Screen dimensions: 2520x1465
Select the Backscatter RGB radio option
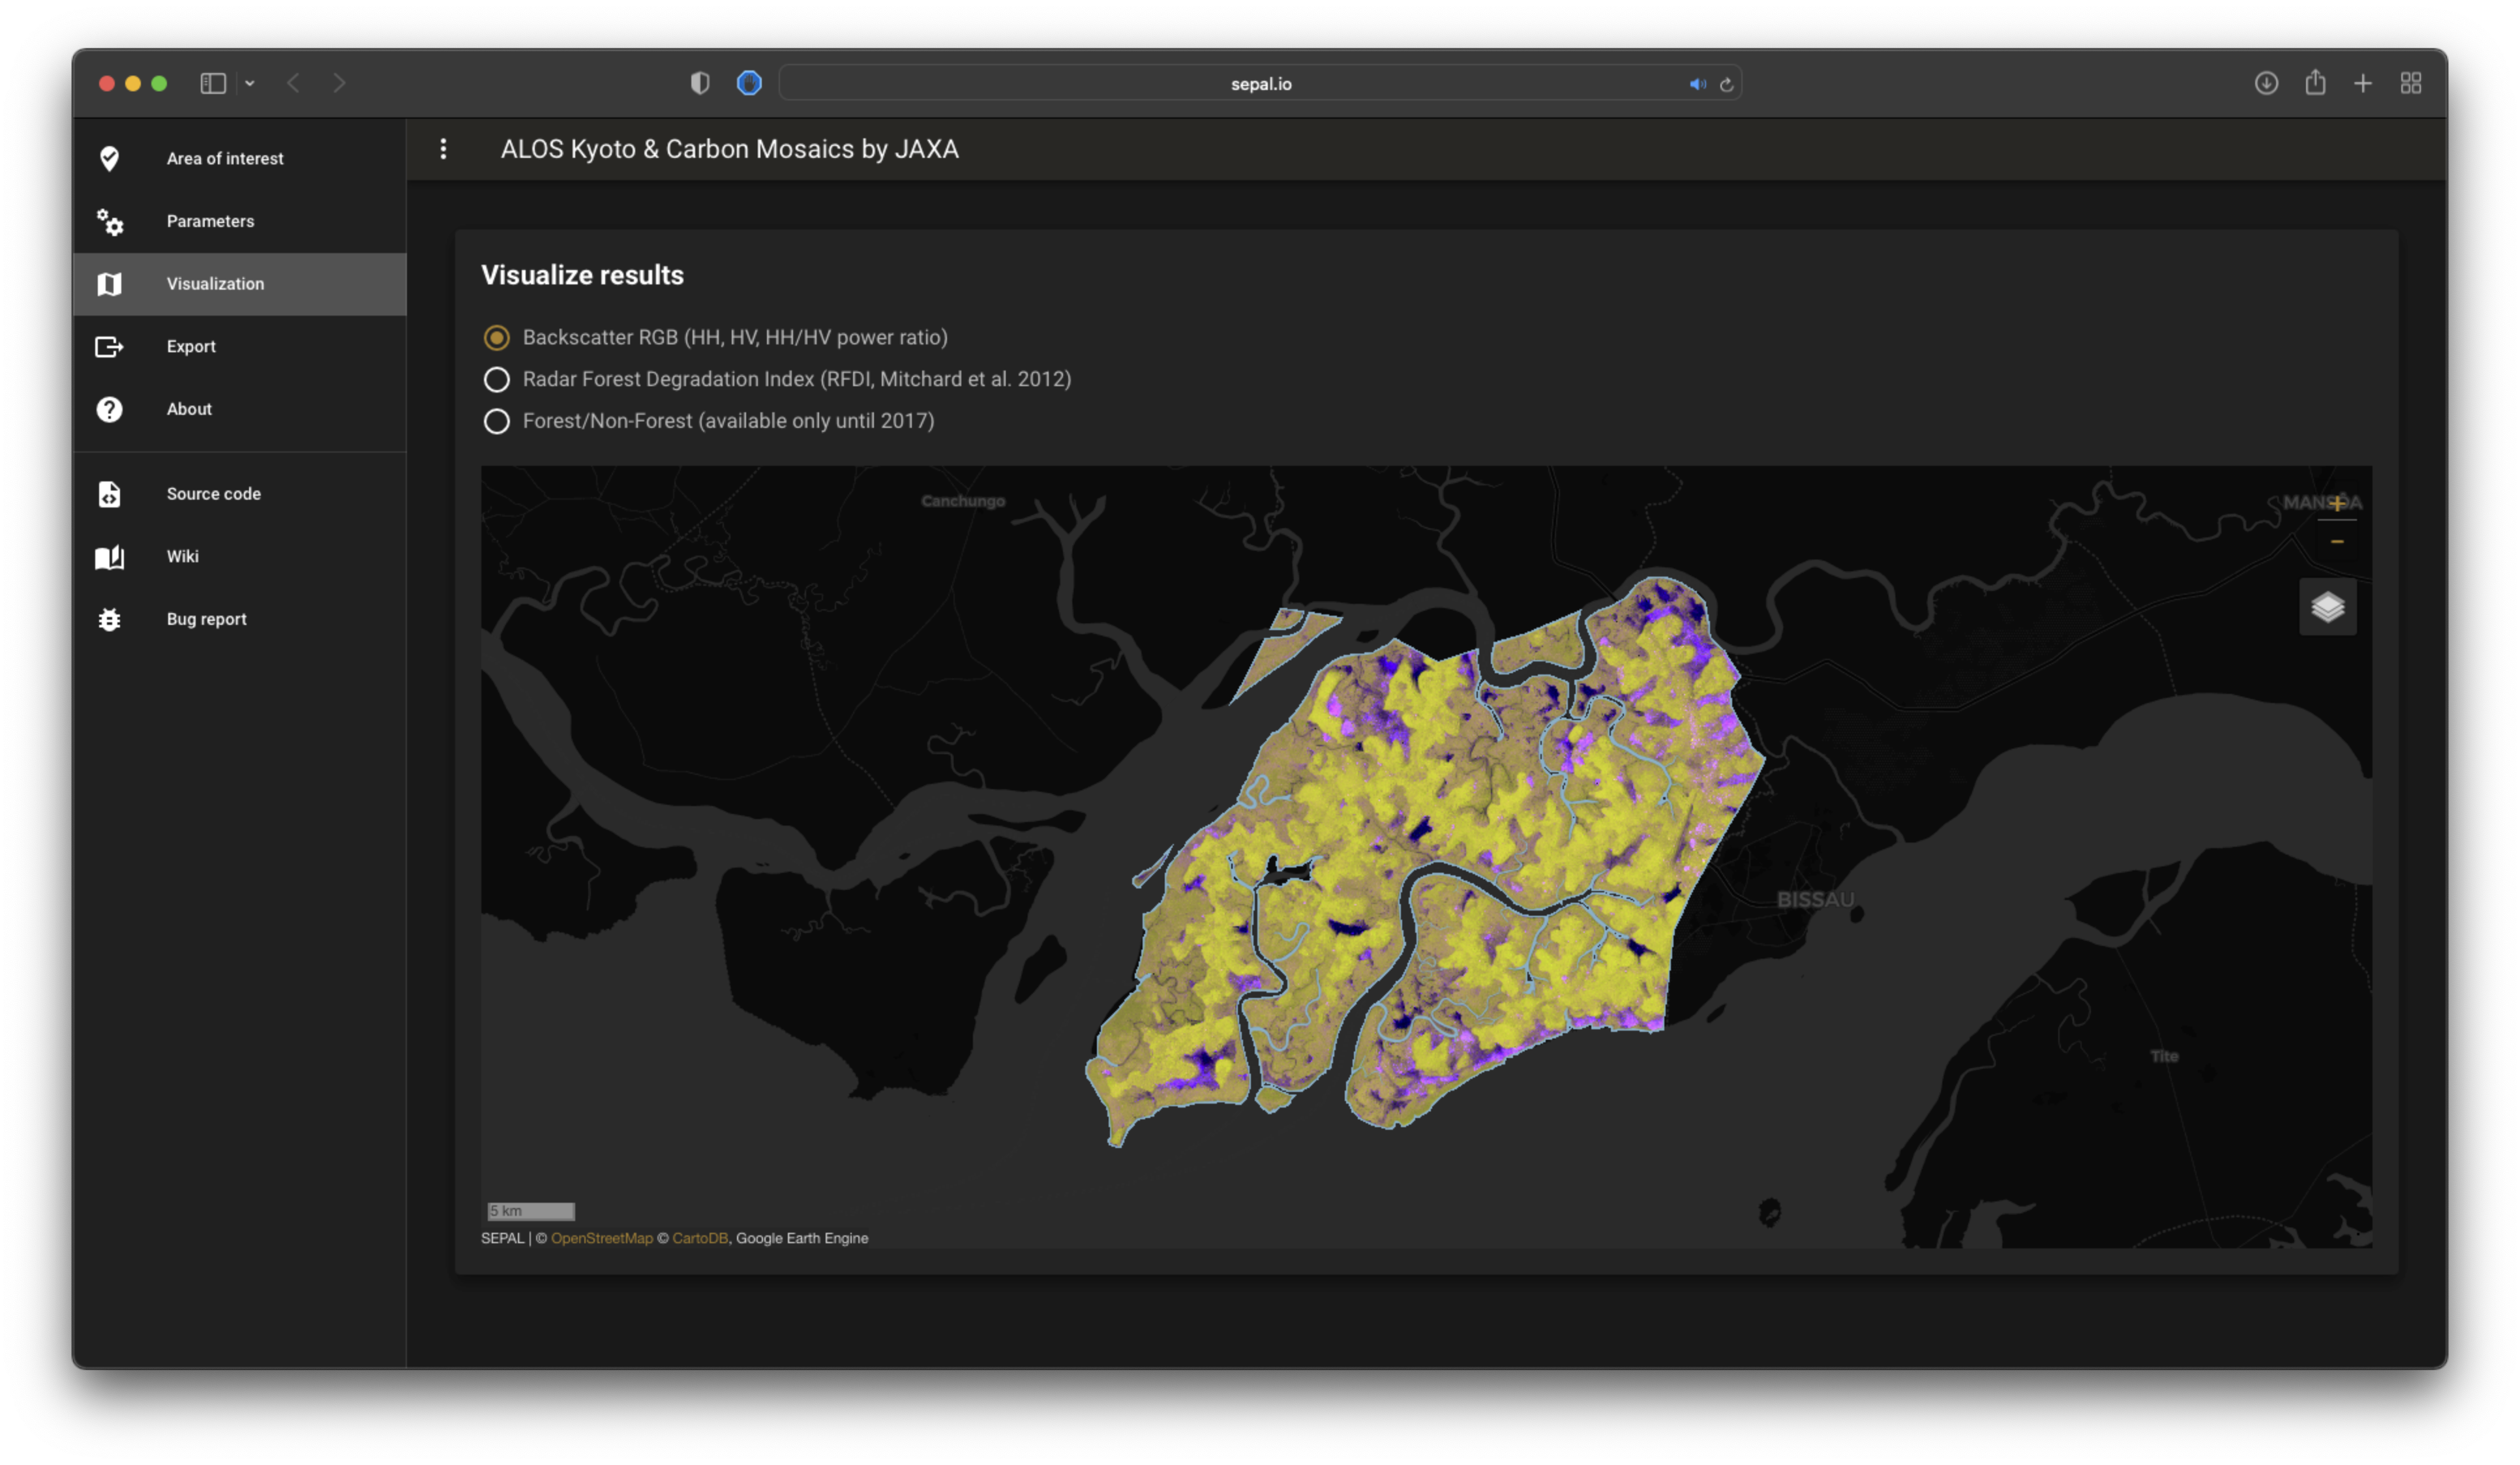tap(496, 338)
